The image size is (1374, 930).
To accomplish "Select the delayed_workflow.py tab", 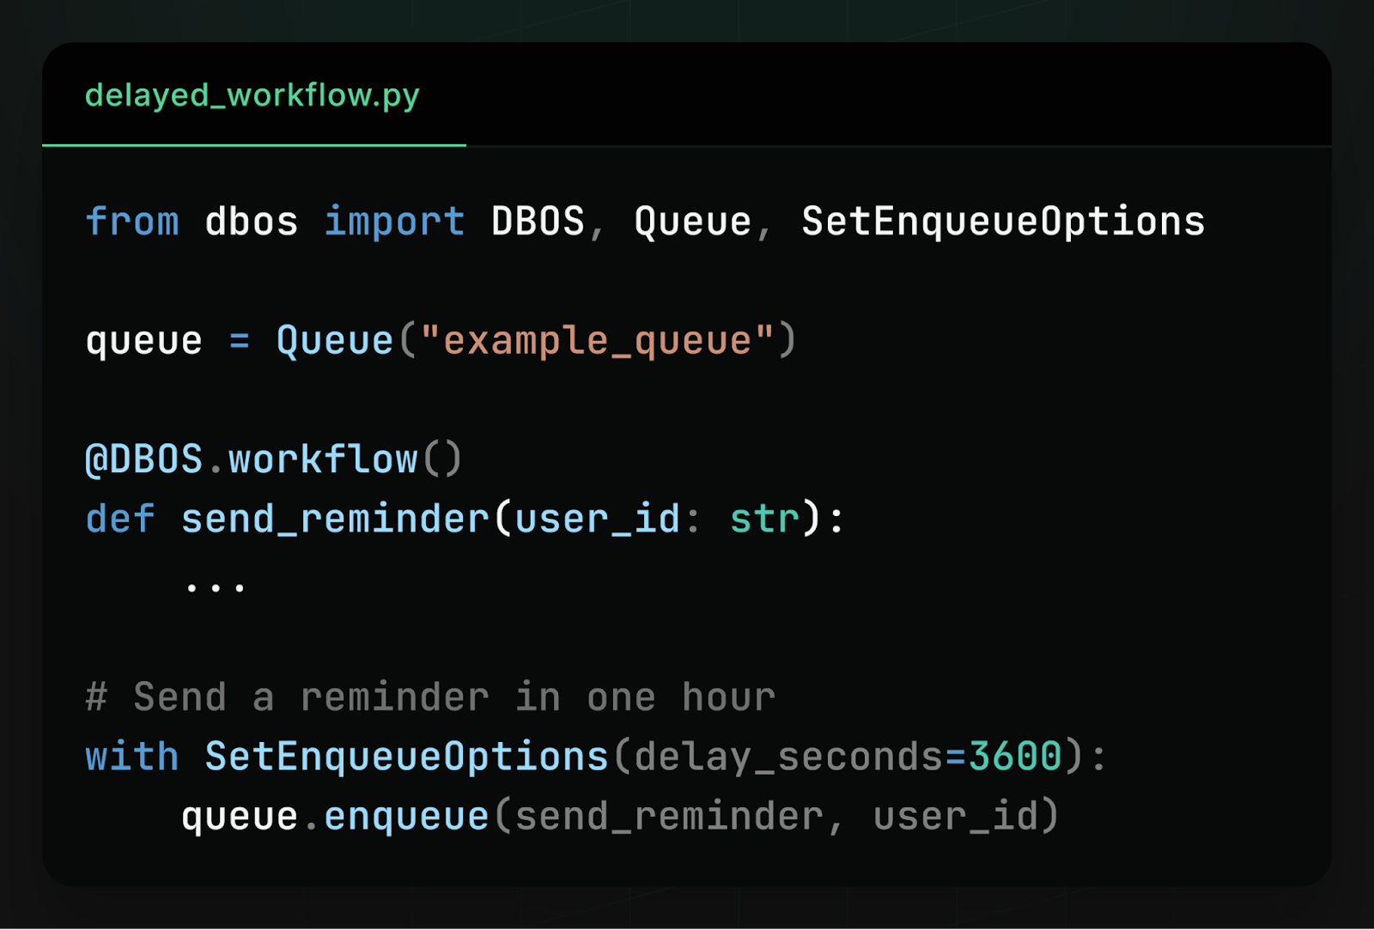I will coord(252,96).
